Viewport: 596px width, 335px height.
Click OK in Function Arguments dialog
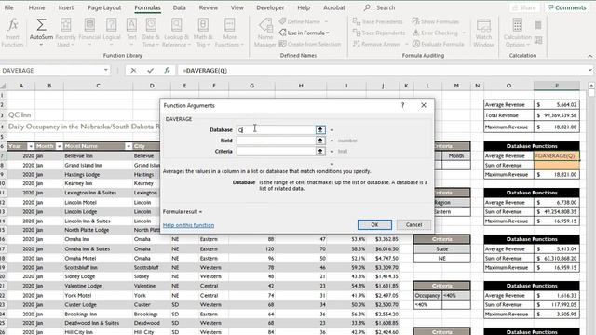pyautogui.click(x=374, y=225)
